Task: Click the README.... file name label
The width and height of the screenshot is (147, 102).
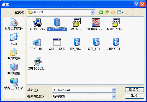Action: click(37, 49)
